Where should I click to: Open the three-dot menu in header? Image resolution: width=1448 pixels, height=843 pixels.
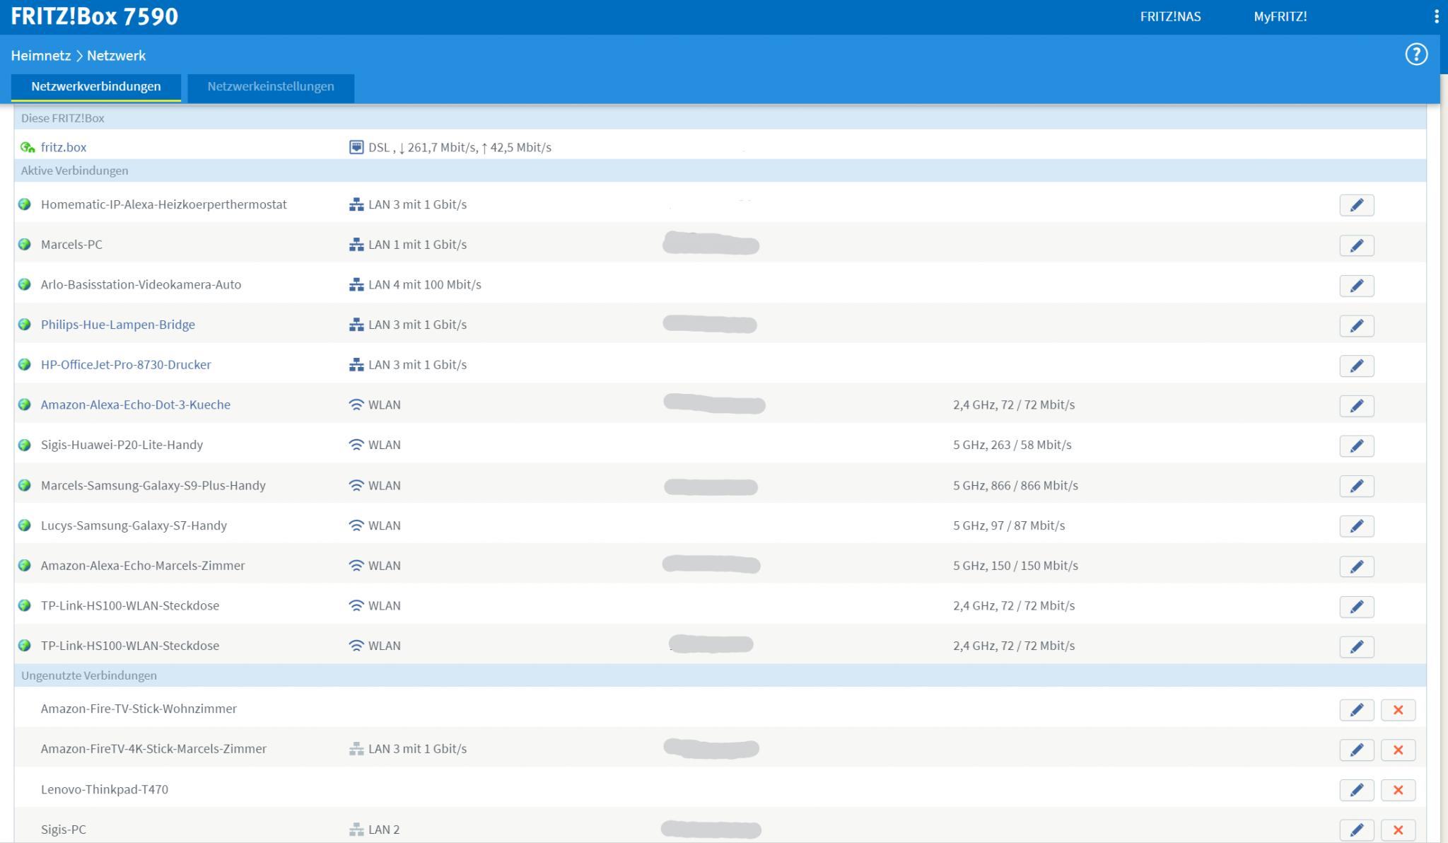[x=1436, y=16]
